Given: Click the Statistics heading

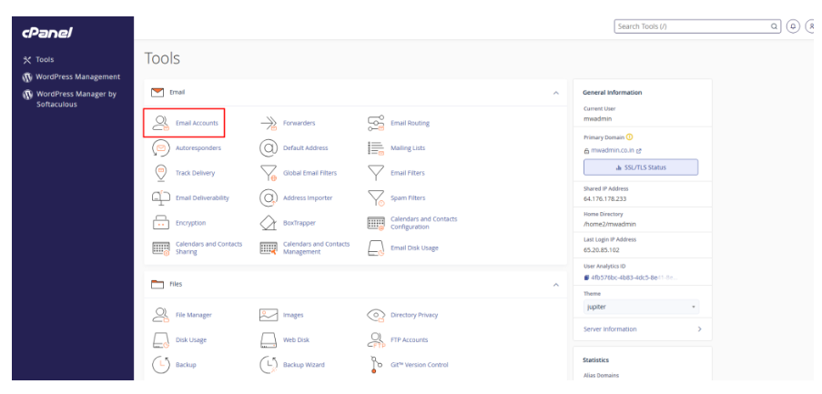Looking at the screenshot, I should coord(595,360).
